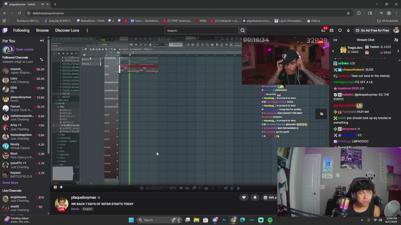
Task: Toggle the follow heart button for plaqueboymax
Action: [244, 197]
